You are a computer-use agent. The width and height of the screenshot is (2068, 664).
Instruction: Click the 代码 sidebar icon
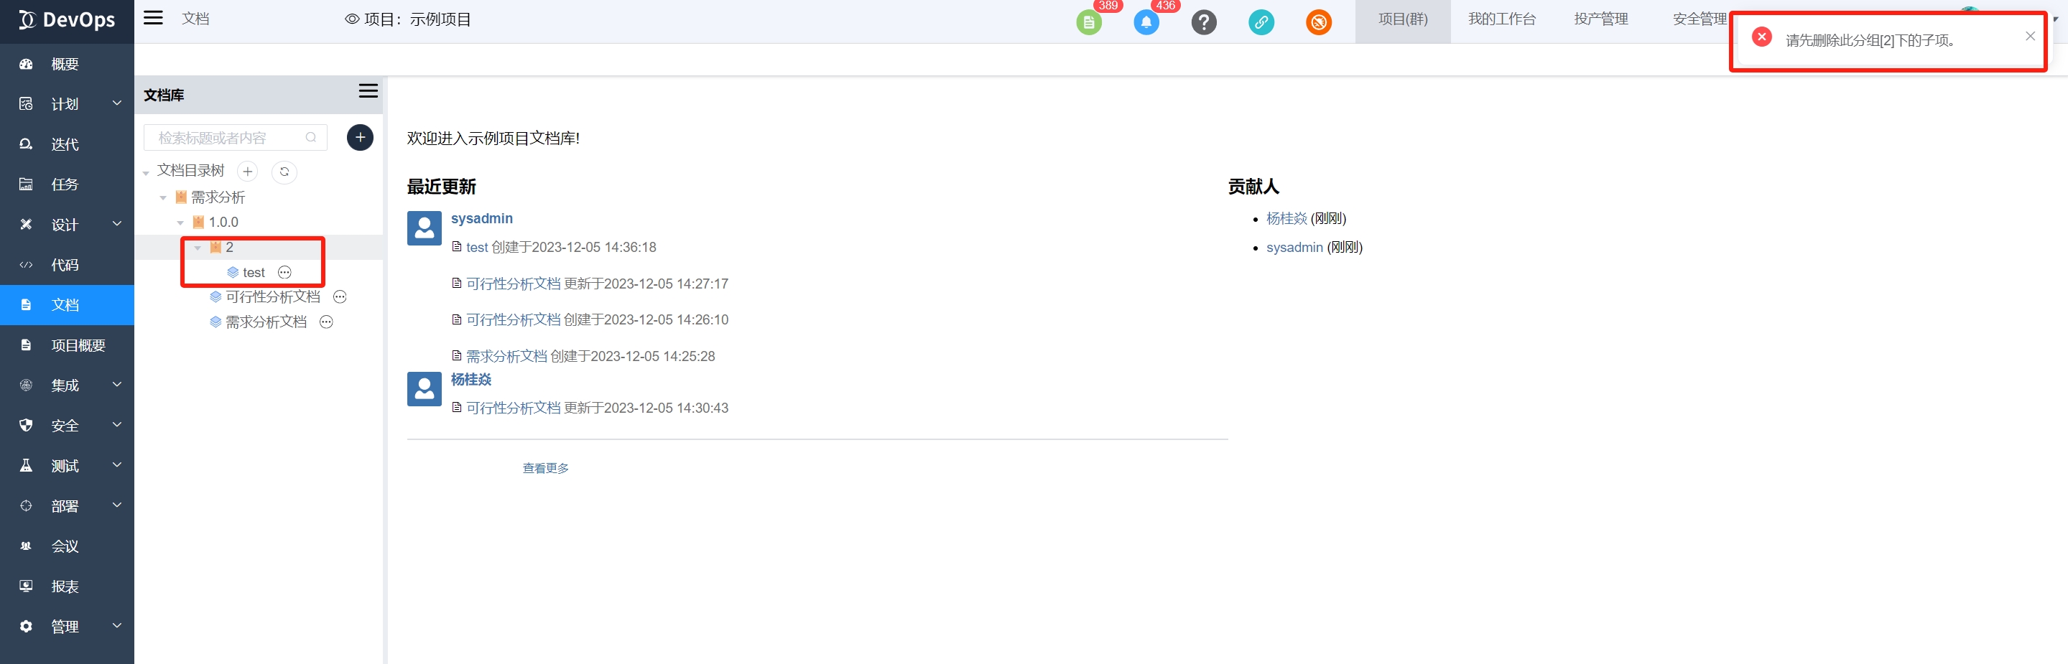[26, 265]
